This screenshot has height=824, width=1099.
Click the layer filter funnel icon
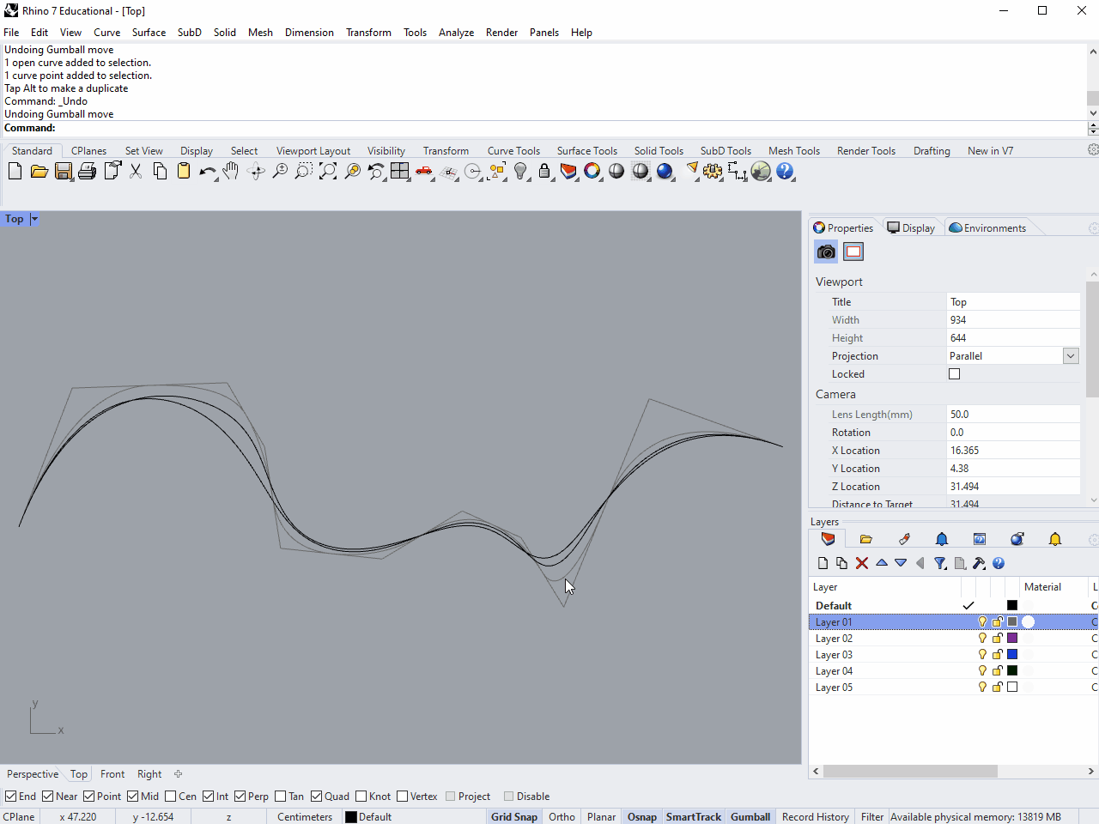pyautogui.click(x=940, y=563)
